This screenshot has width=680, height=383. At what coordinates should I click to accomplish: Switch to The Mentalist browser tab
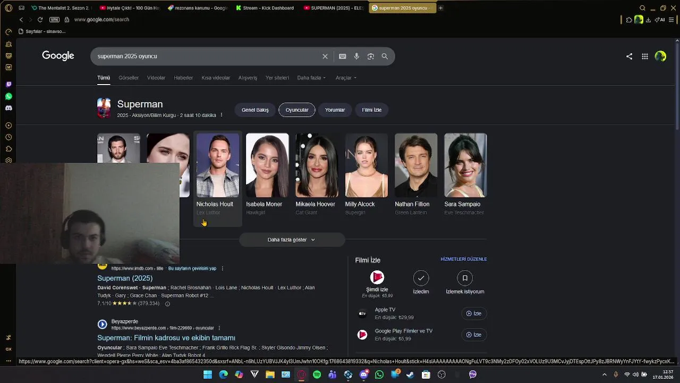click(61, 8)
